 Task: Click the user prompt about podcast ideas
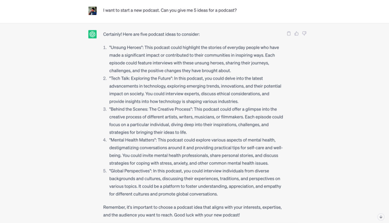click(x=170, y=10)
